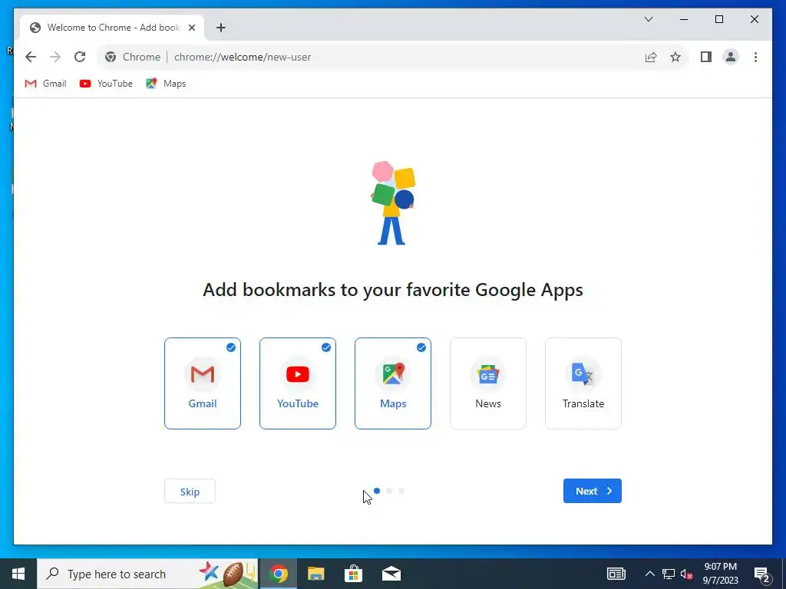Click the second step indicator dot
Viewport: 786px width, 589px height.
[x=389, y=491]
